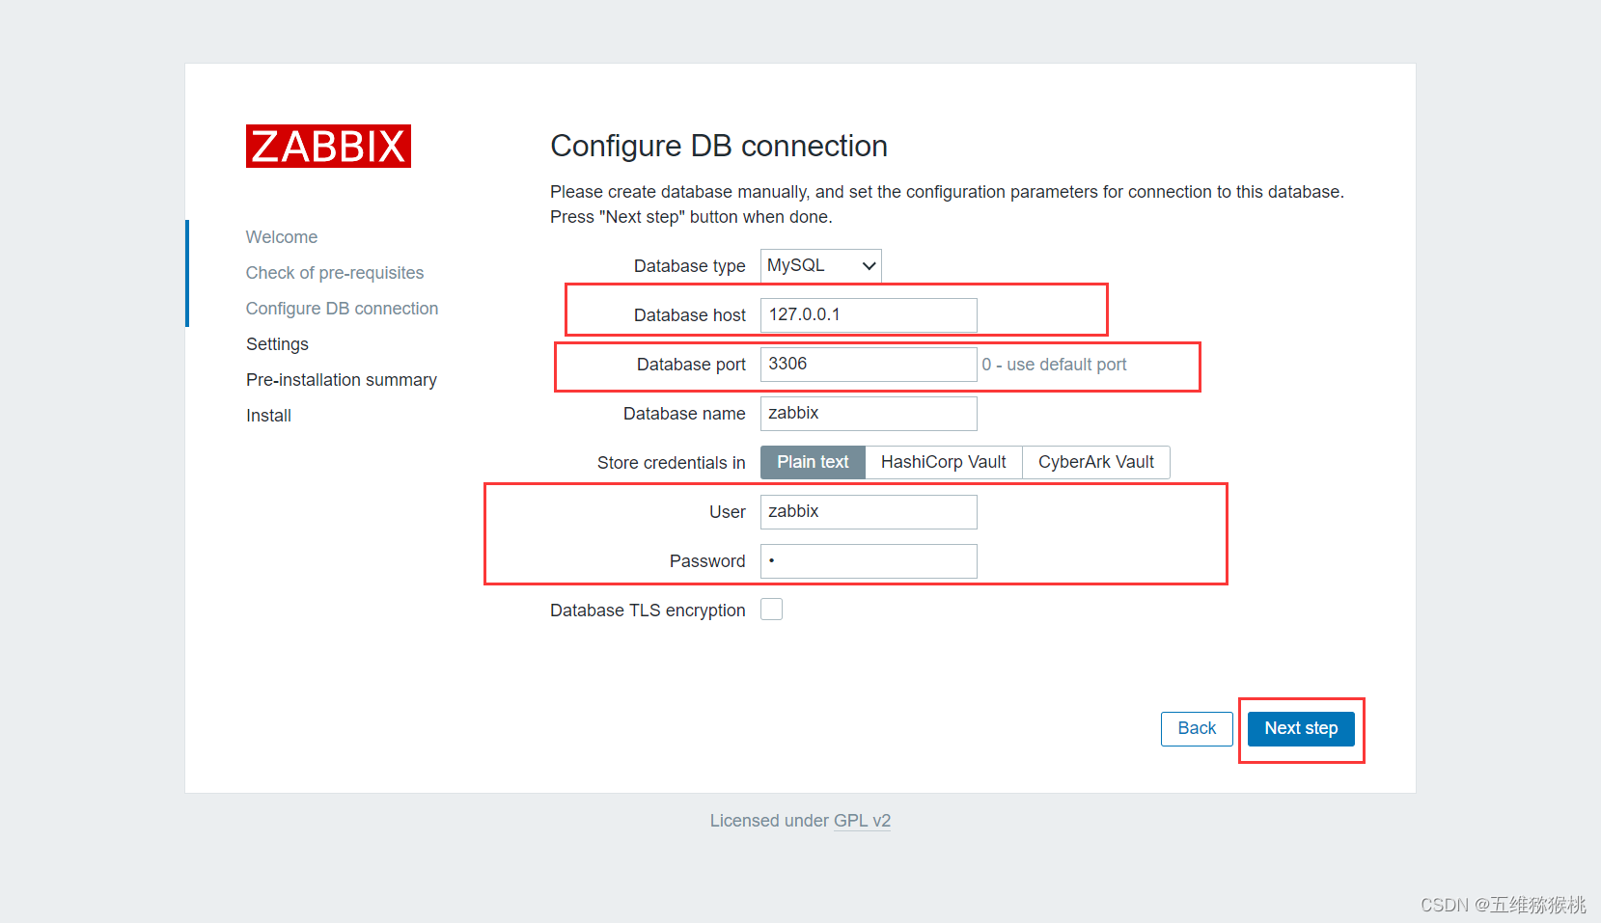Enable Database TLS encryption checkbox
Screen dimensions: 1601x923
click(x=771, y=610)
